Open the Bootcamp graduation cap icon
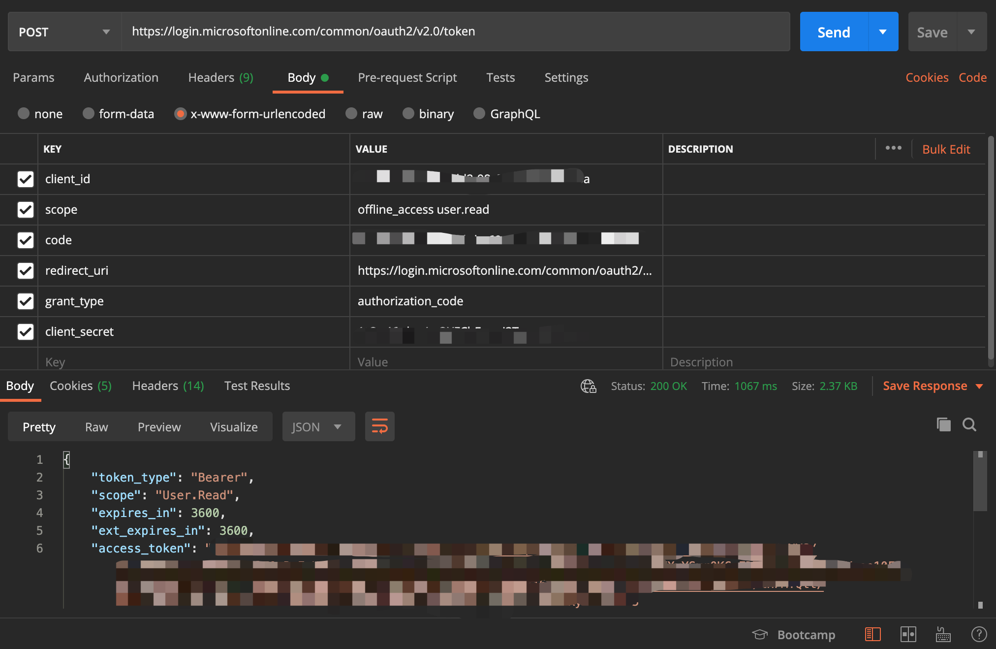Screen dimensions: 996x649 (x=760, y=634)
